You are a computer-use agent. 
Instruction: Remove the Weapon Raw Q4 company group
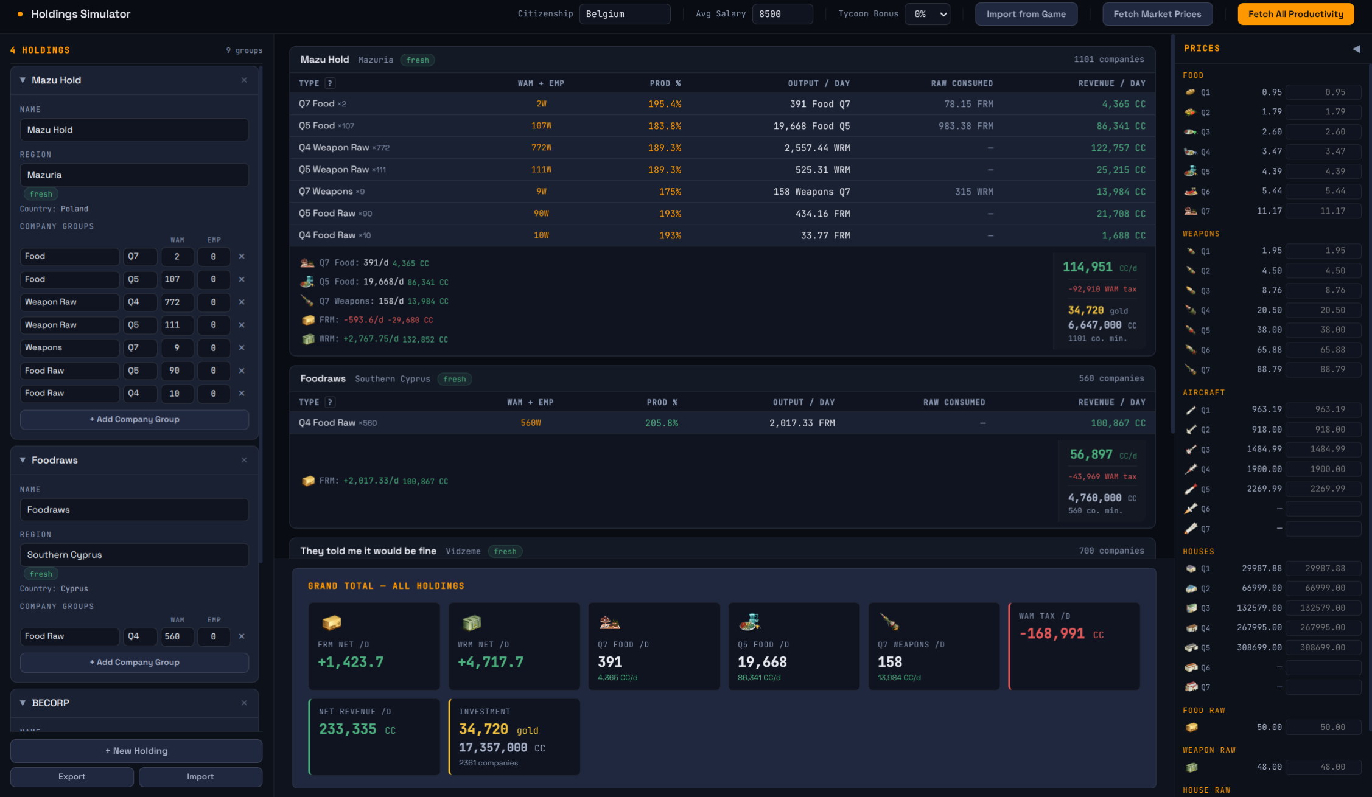coord(242,302)
